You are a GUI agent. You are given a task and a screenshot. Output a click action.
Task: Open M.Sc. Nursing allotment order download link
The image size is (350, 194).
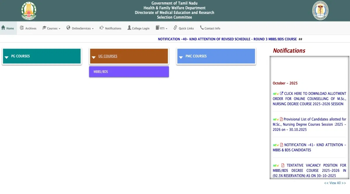point(309,99)
